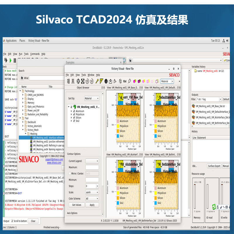234x234 pixels.
Task: Toggle the Polysilicon checkbox in Object Browser
Action: point(74,114)
